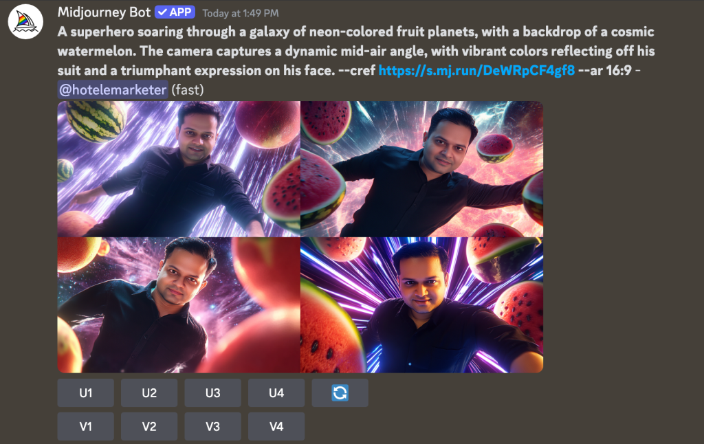Image resolution: width=704 pixels, height=444 pixels.
Task: Create variations of image one with V1
Action: pyautogui.click(x=86, y=427)
